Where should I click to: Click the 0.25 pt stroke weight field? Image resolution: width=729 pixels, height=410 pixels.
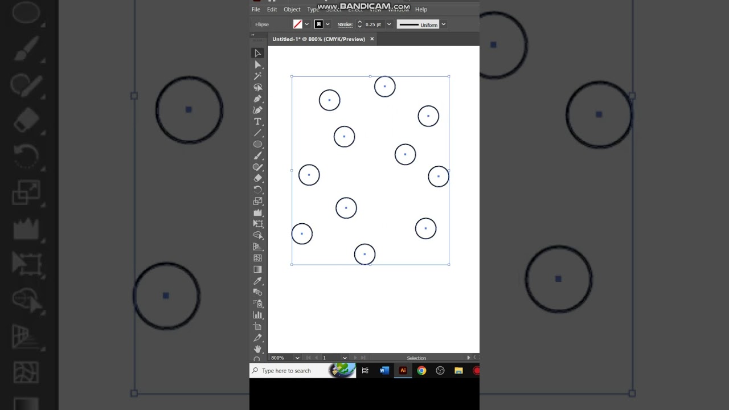pos(374,24)
